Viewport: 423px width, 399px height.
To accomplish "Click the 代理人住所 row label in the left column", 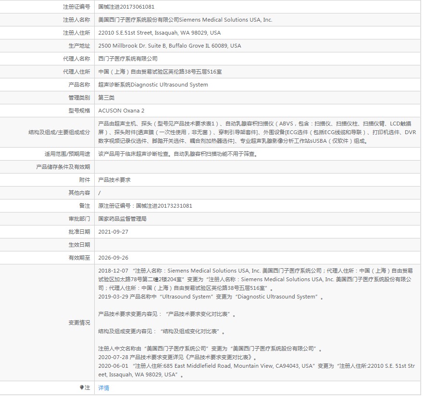I will click(x=76, y=72).
